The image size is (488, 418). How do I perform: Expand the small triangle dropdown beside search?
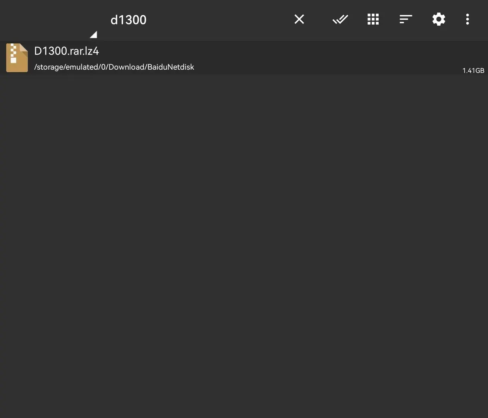point(93,35)
